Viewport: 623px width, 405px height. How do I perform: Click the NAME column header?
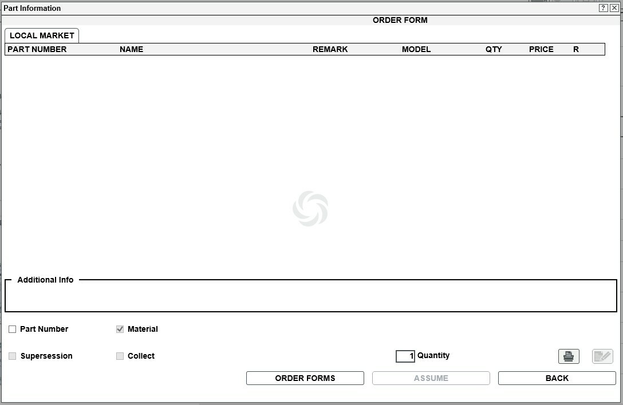tap(132, 49)
